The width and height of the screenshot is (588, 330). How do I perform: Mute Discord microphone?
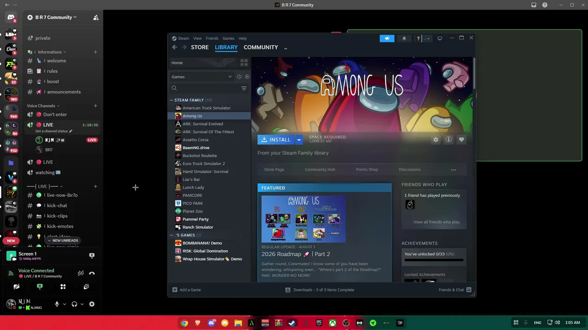(x=57, y=304)
